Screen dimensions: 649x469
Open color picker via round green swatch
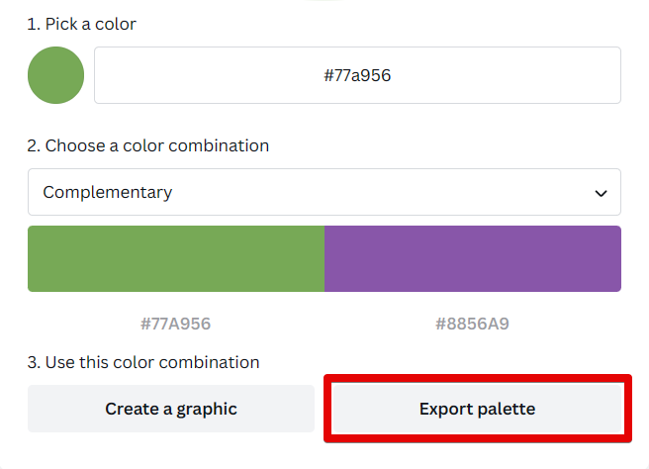tap(55, 75)
